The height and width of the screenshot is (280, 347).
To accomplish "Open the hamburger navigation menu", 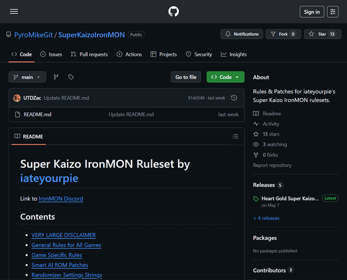I will click(14, 11).
